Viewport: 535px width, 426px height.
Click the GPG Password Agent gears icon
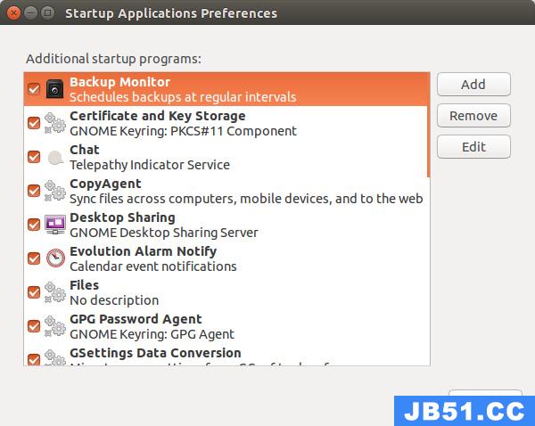(x=54, y=326)
